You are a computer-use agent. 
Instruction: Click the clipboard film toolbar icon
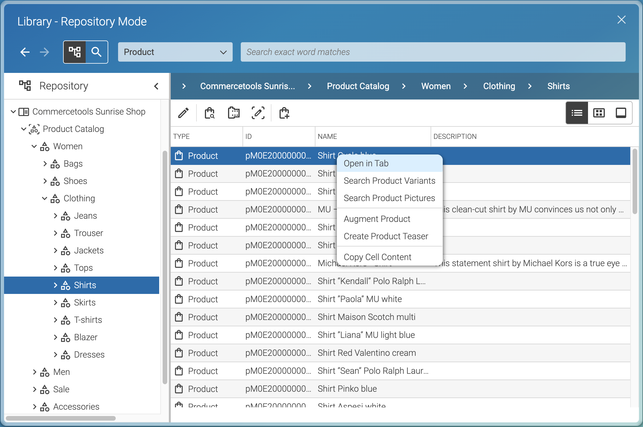234,113
